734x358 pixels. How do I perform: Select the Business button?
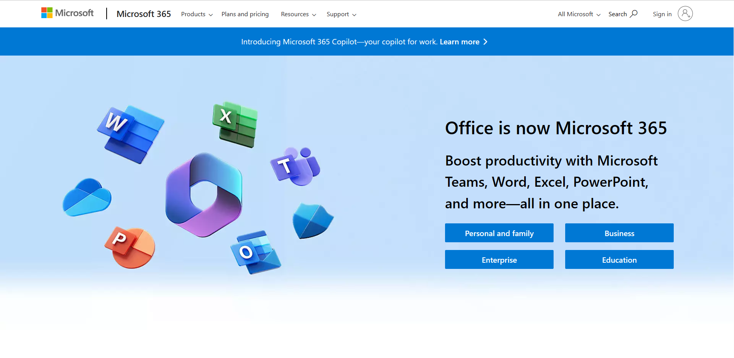click(x=619, y=233)
